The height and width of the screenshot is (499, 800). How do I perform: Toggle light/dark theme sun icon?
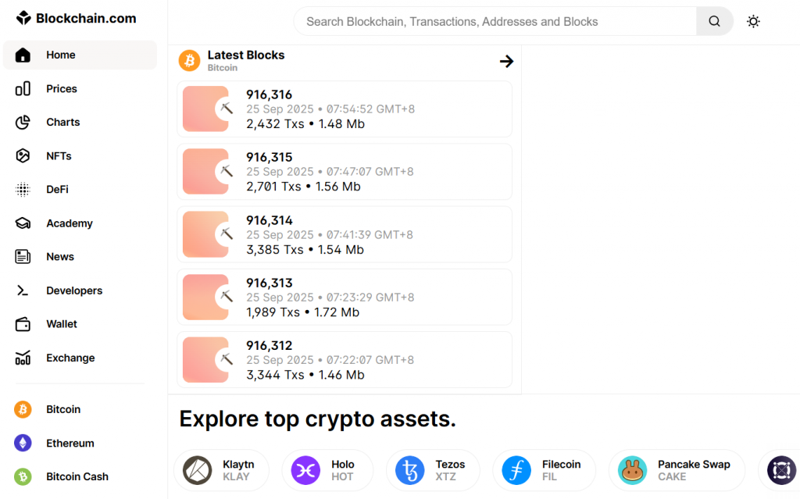(753, 21)
